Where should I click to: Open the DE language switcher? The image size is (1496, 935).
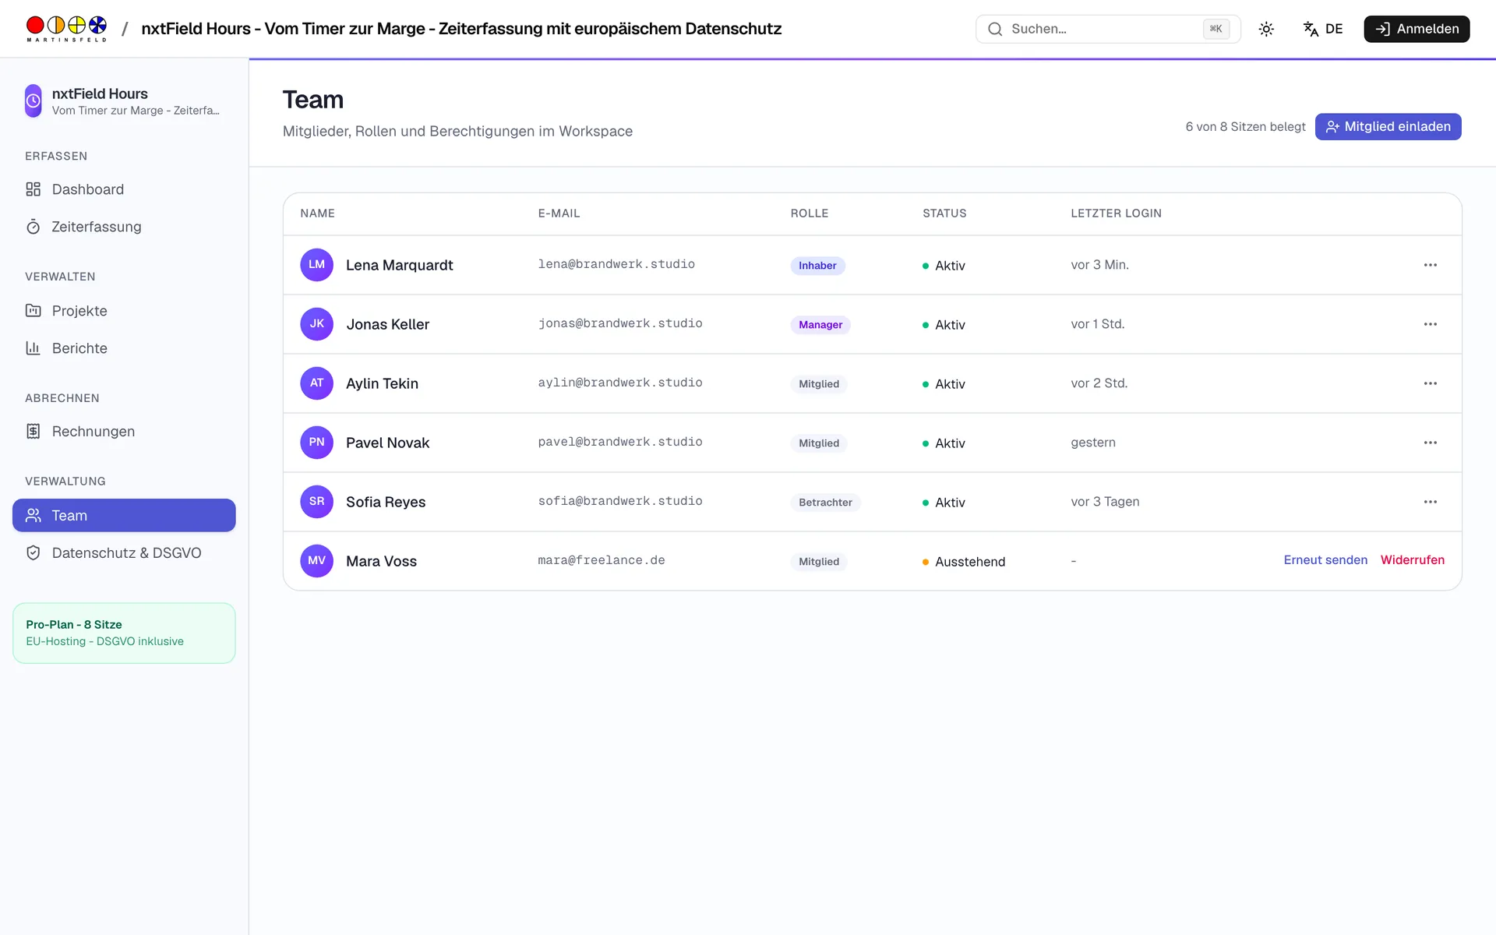[1322, 29]
